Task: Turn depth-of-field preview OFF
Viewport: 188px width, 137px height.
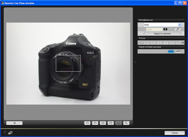Action: pos(178,51)
